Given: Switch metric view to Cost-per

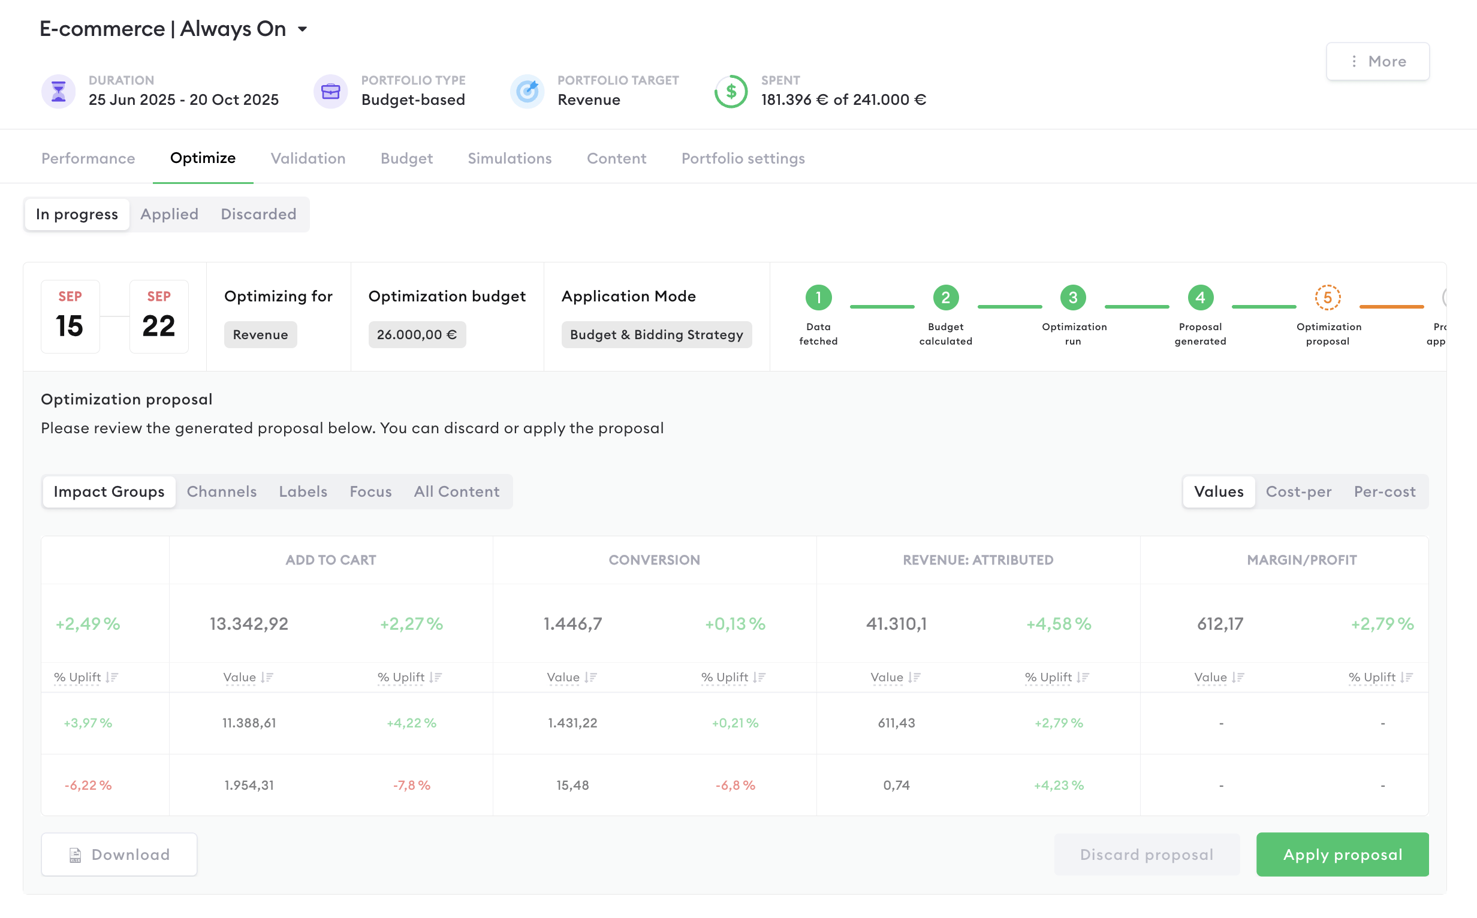Looking at the screenshot, I should coord(1298,491).
